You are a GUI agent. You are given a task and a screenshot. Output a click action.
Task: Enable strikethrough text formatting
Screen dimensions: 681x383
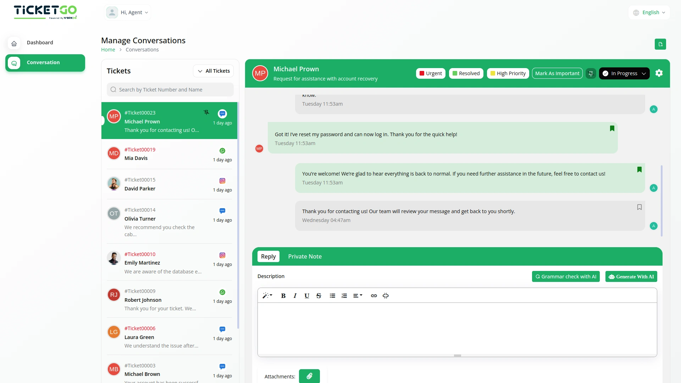click(319, 295)
